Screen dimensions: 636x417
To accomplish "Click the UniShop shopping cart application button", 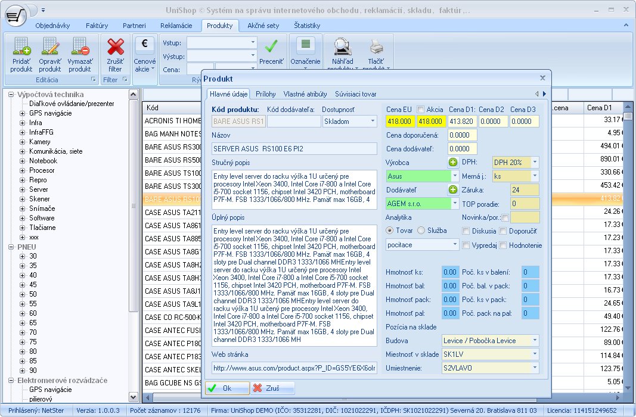I will pos(16,15).
